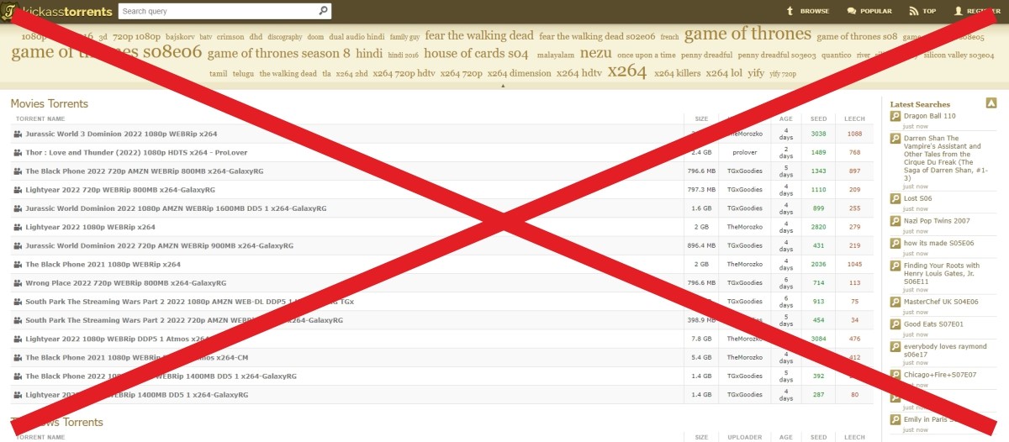1009x442 pixels.
Task: Click movie icon beside Black Phone 2021 WEBRip x264
Action: [x=18, y=264]
